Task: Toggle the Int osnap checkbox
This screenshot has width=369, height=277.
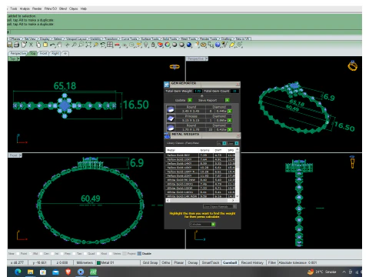Action: (52, 253)
